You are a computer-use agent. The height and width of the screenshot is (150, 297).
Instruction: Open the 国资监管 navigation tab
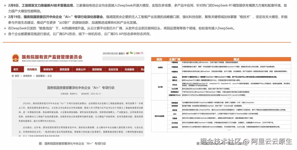pyautogui.click(x=64, y=69)
